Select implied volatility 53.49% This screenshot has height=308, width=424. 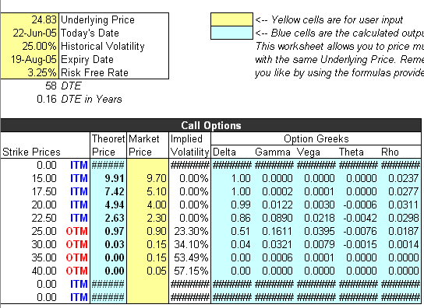(191, 257)
